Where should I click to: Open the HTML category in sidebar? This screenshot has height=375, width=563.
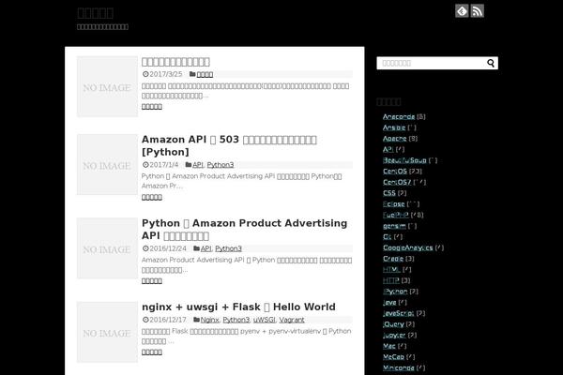pyautogui.click(x=391, y=269)
